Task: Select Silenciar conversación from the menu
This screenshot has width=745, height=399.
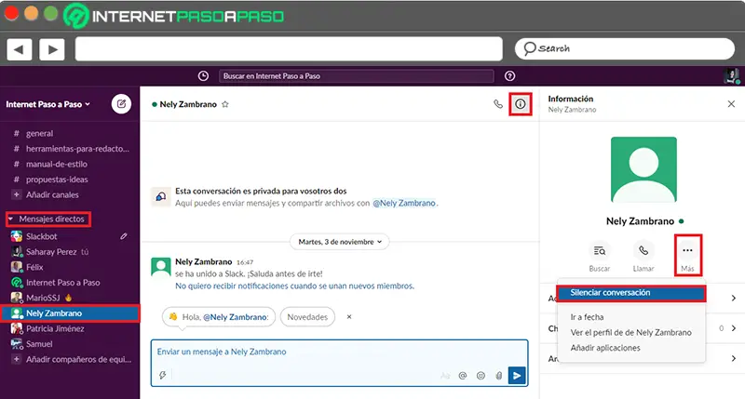Action: pyautogui.click(x=631, y=293)
